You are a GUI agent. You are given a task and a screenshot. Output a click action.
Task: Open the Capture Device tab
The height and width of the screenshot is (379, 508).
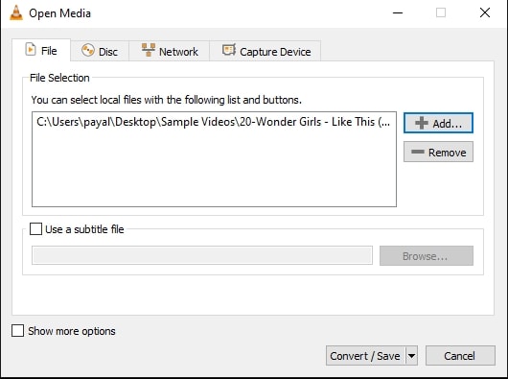pos(266,51)
